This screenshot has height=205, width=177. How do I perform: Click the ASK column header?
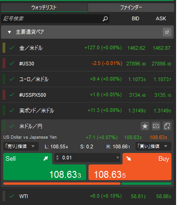[161, 18]
